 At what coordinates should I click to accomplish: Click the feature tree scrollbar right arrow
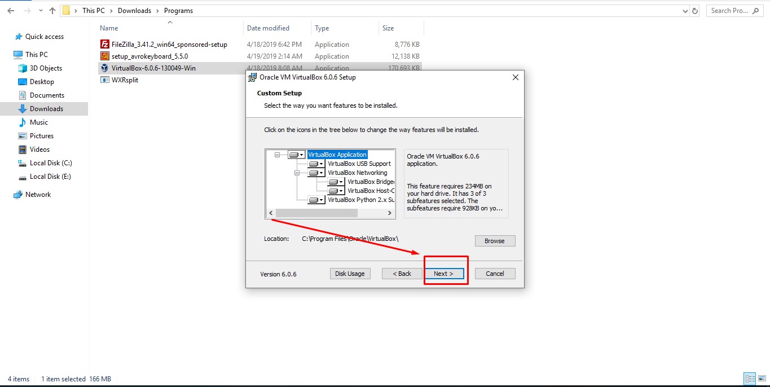[x=389, y=213]
